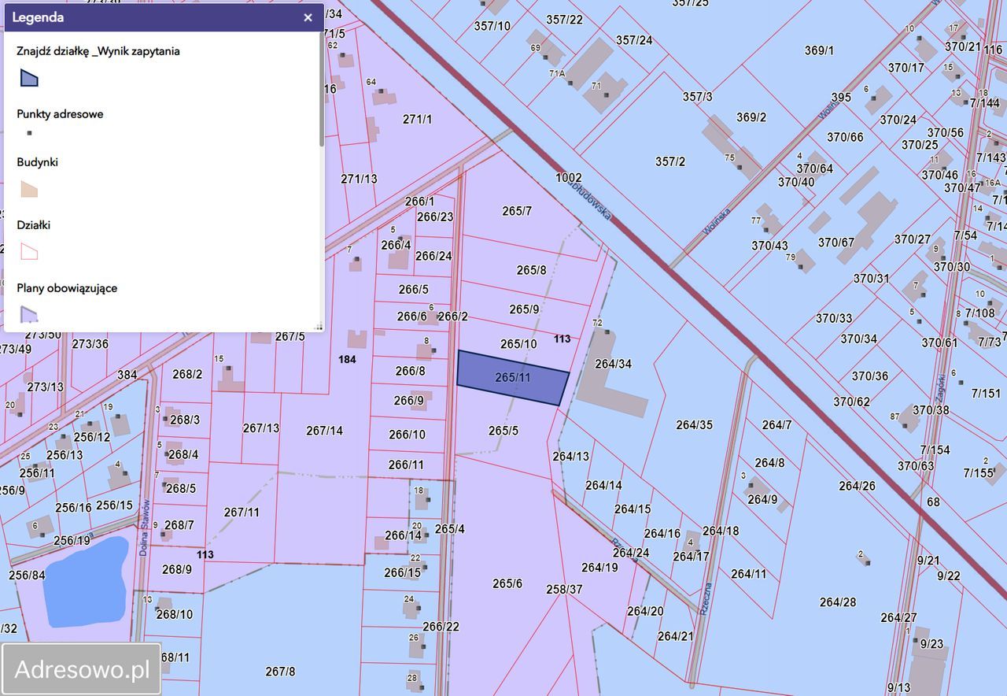Click parcel label 264/13
The width and height of the screenshot is (1007, 696).
point(570,456)
